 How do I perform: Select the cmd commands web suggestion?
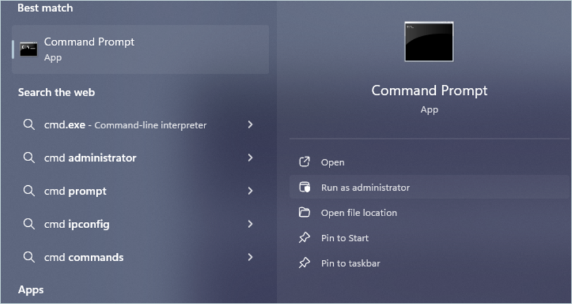[x=141, y=257]
